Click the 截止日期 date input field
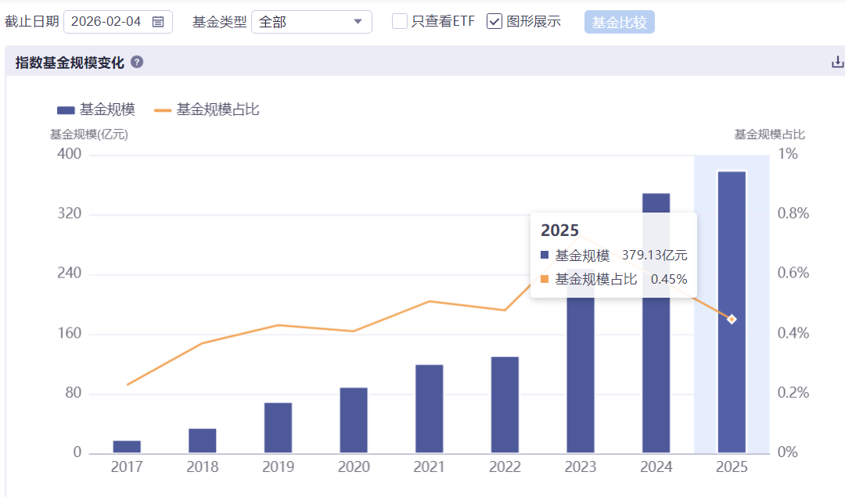Screen dimensions: 845x497 coord(118,22)
